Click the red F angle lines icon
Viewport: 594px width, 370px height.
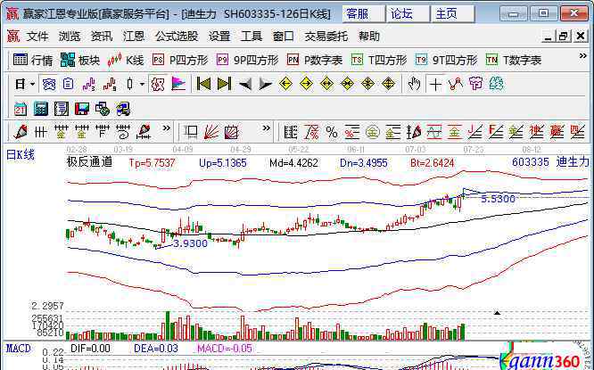[495, 132]
